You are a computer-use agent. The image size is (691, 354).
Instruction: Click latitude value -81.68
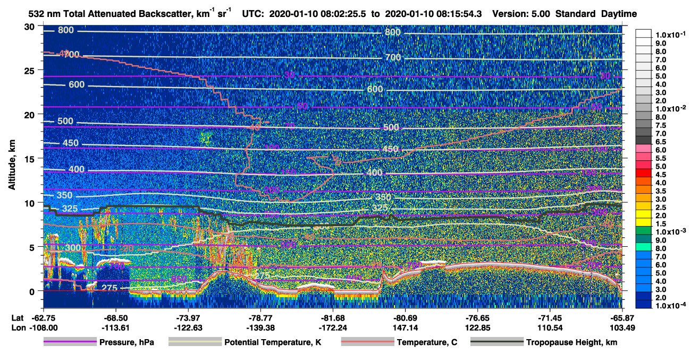(x=333, y=317)
